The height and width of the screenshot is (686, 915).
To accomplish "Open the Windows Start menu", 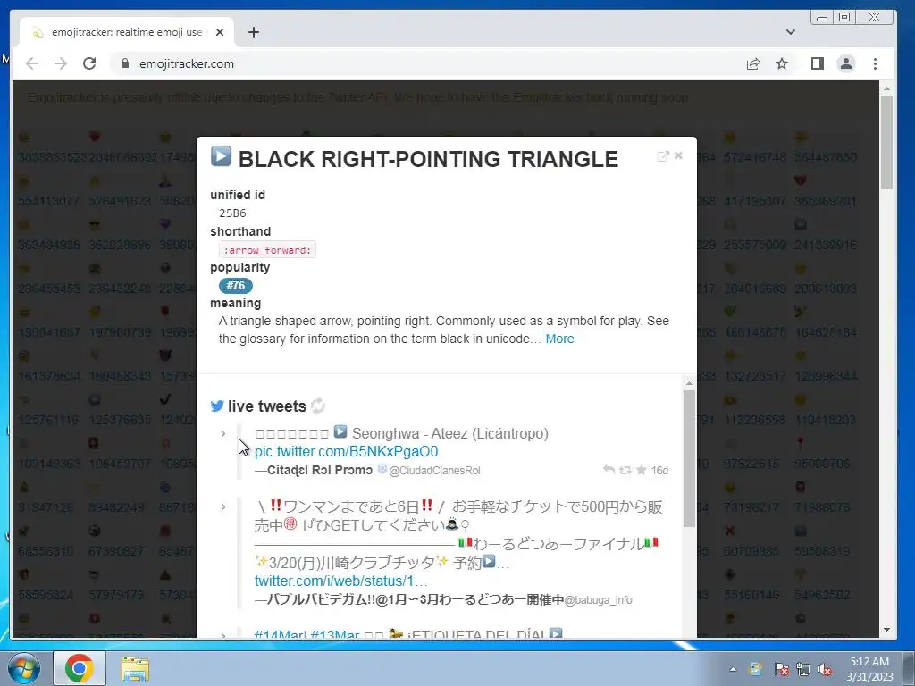I will (x=24, y=668).
